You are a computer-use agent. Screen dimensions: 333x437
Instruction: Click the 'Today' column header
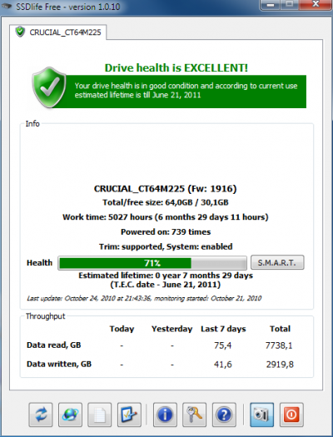coord(122,329)
